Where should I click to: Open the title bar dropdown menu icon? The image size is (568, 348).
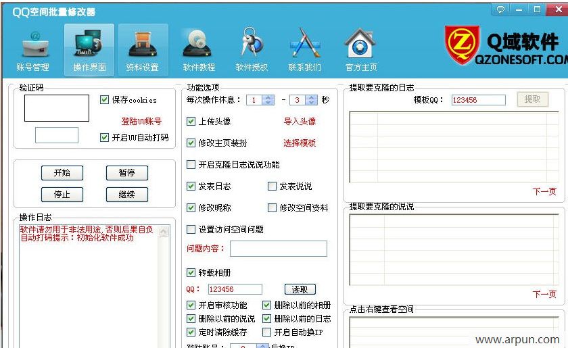pyautogui.click(x=501, y=9)
